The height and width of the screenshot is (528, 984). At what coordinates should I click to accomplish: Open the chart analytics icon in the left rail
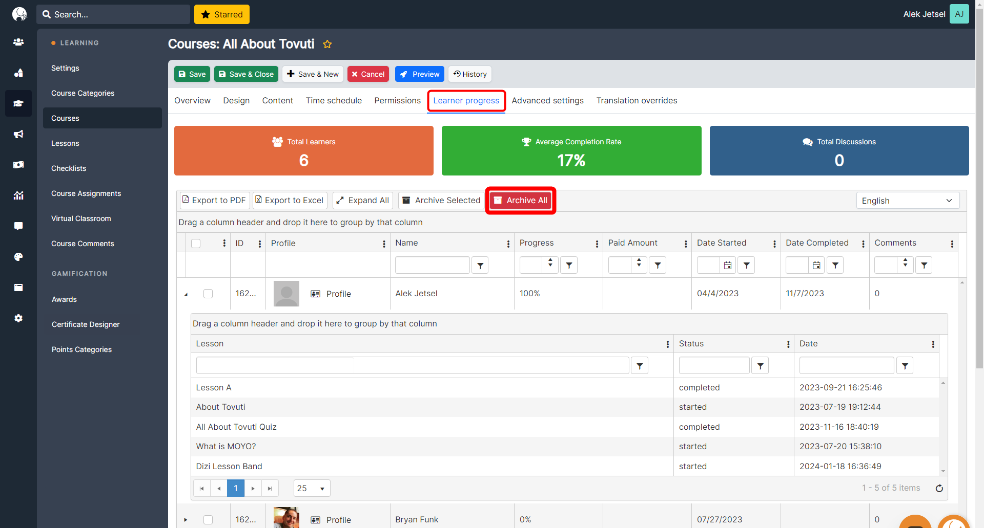point(18,195)
